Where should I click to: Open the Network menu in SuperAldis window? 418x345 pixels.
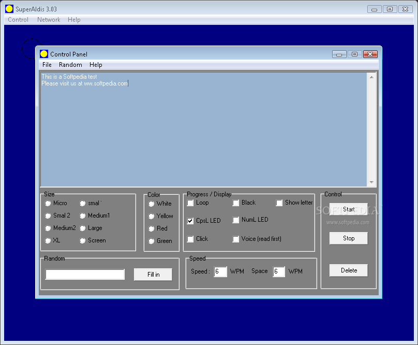pyautogui.click(x=49, y=20)
